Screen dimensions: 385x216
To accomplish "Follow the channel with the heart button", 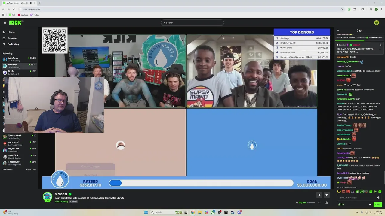I will point(327,195).
